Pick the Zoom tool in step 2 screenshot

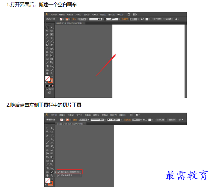(x=52, y=175)
